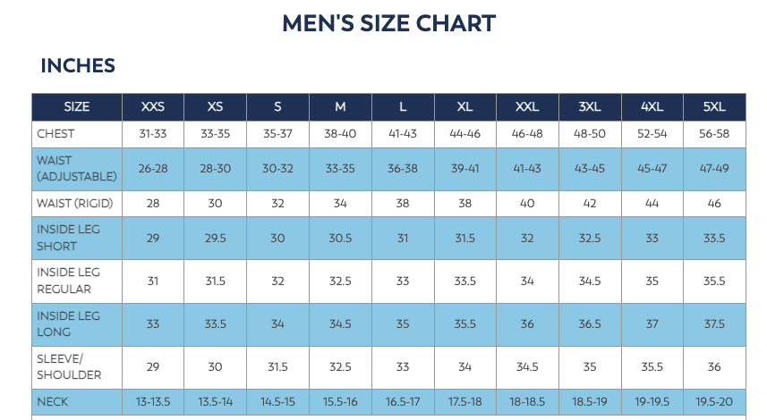Select the 47-49 adjustable waist cell
Image resolution: width=767 pixels, height=420 pixels.
[714, 168]
